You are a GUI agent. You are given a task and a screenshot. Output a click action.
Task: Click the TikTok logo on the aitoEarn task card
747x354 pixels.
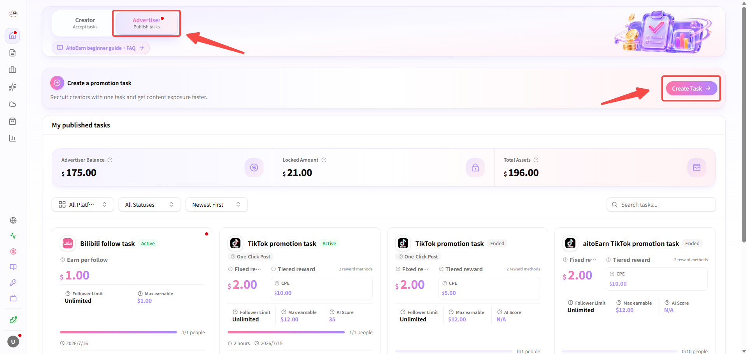coord(570,244)
